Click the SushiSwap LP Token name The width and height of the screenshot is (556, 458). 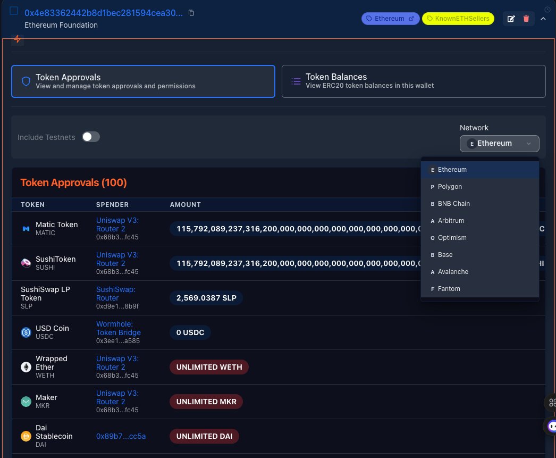(45, 294)
